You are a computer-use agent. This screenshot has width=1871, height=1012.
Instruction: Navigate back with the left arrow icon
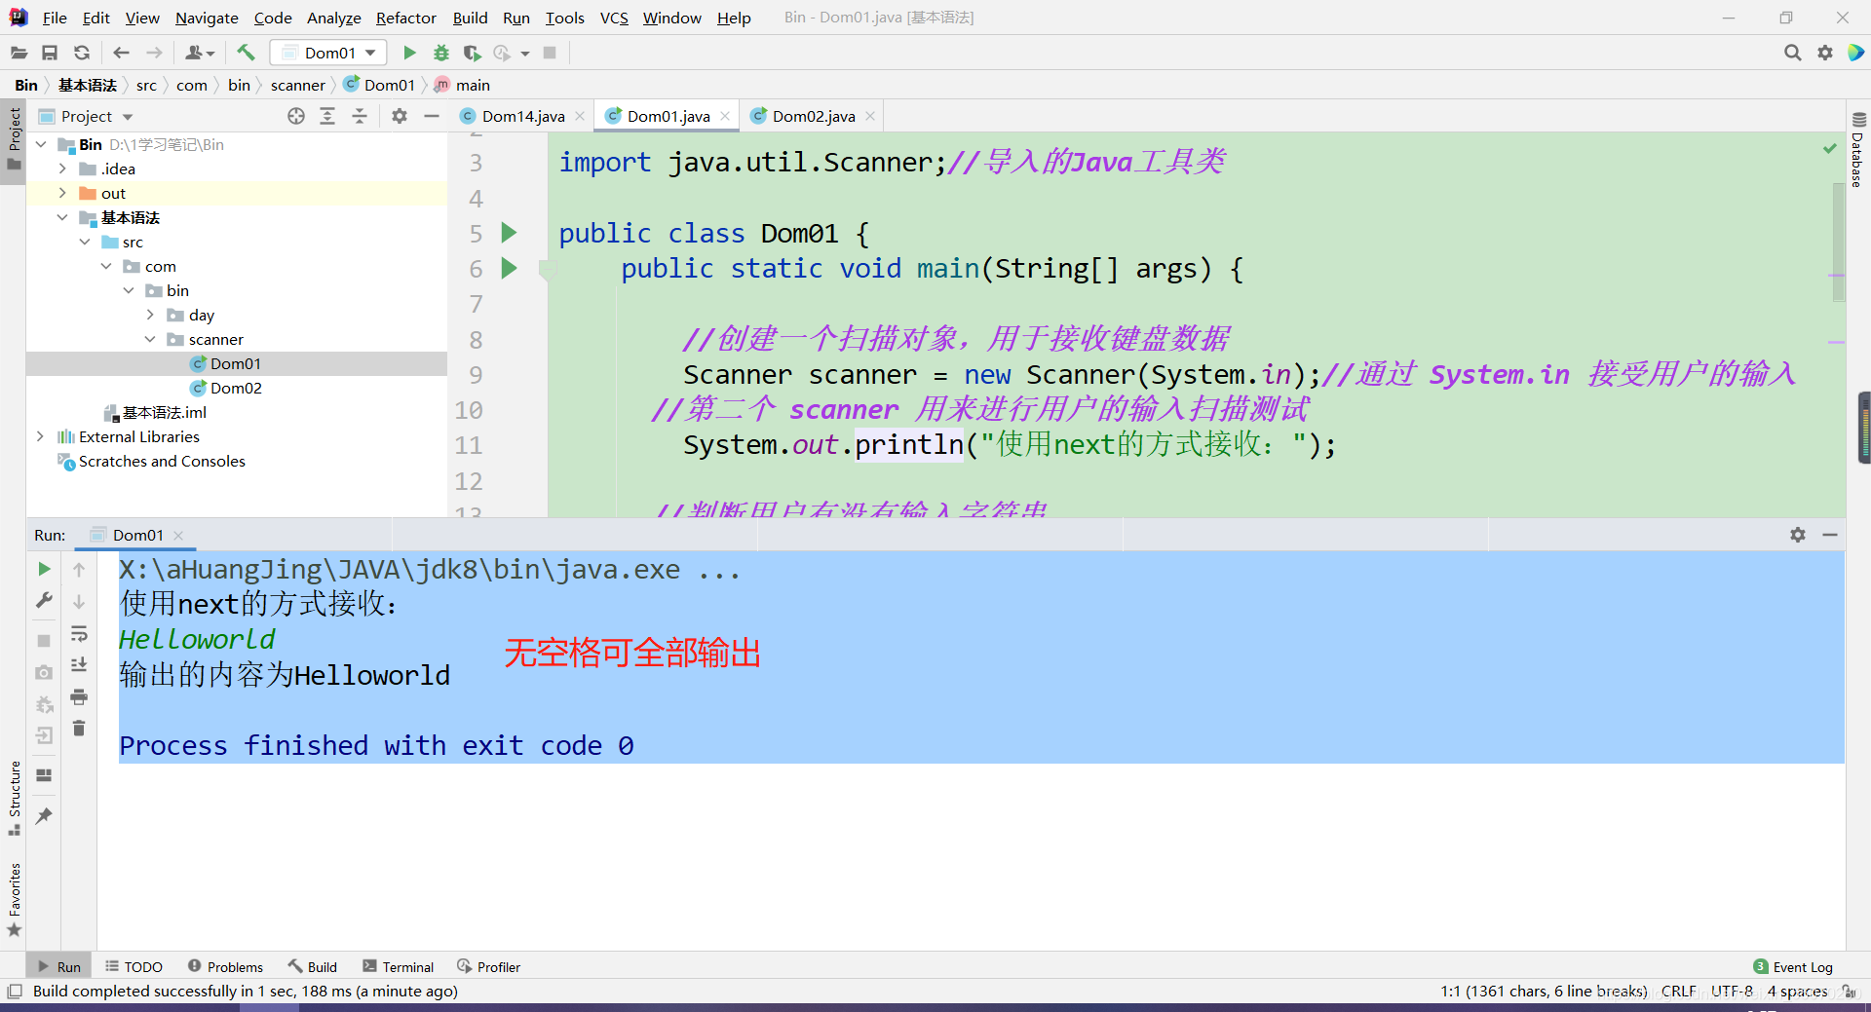(121, 53)
